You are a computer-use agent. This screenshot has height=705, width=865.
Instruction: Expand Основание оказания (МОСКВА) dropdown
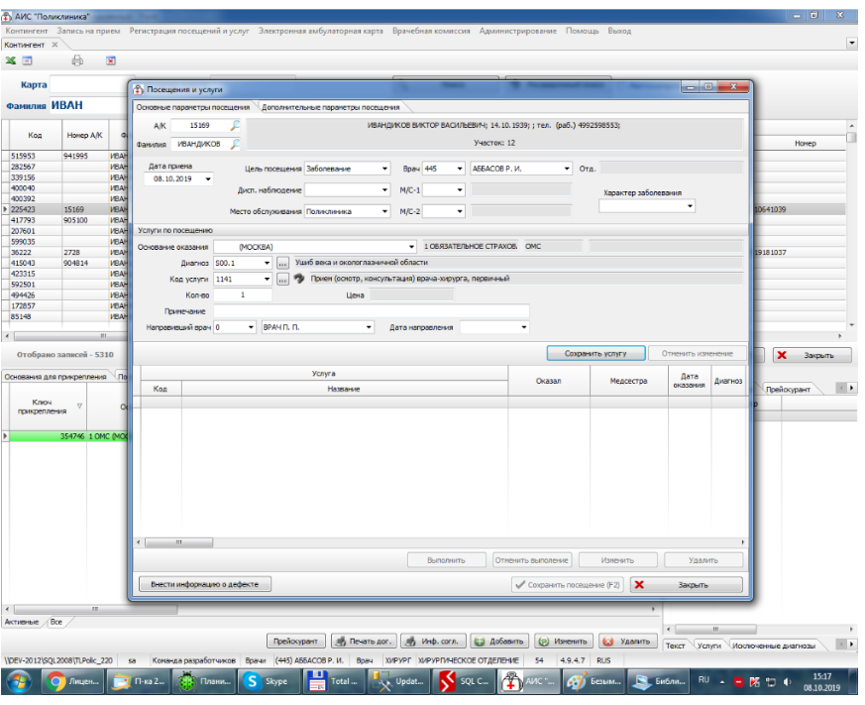click(x=411, y=247)
